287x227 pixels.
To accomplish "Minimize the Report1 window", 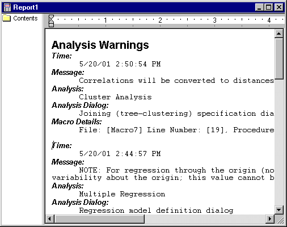I will 259,7.
